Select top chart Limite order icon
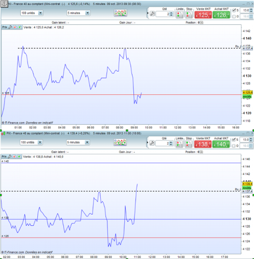Screen dimensions: 254x259 (179, 15)
